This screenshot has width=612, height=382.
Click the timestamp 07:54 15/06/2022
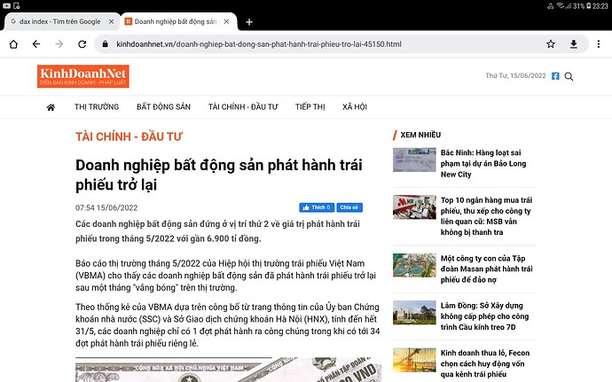pos(106,207)
